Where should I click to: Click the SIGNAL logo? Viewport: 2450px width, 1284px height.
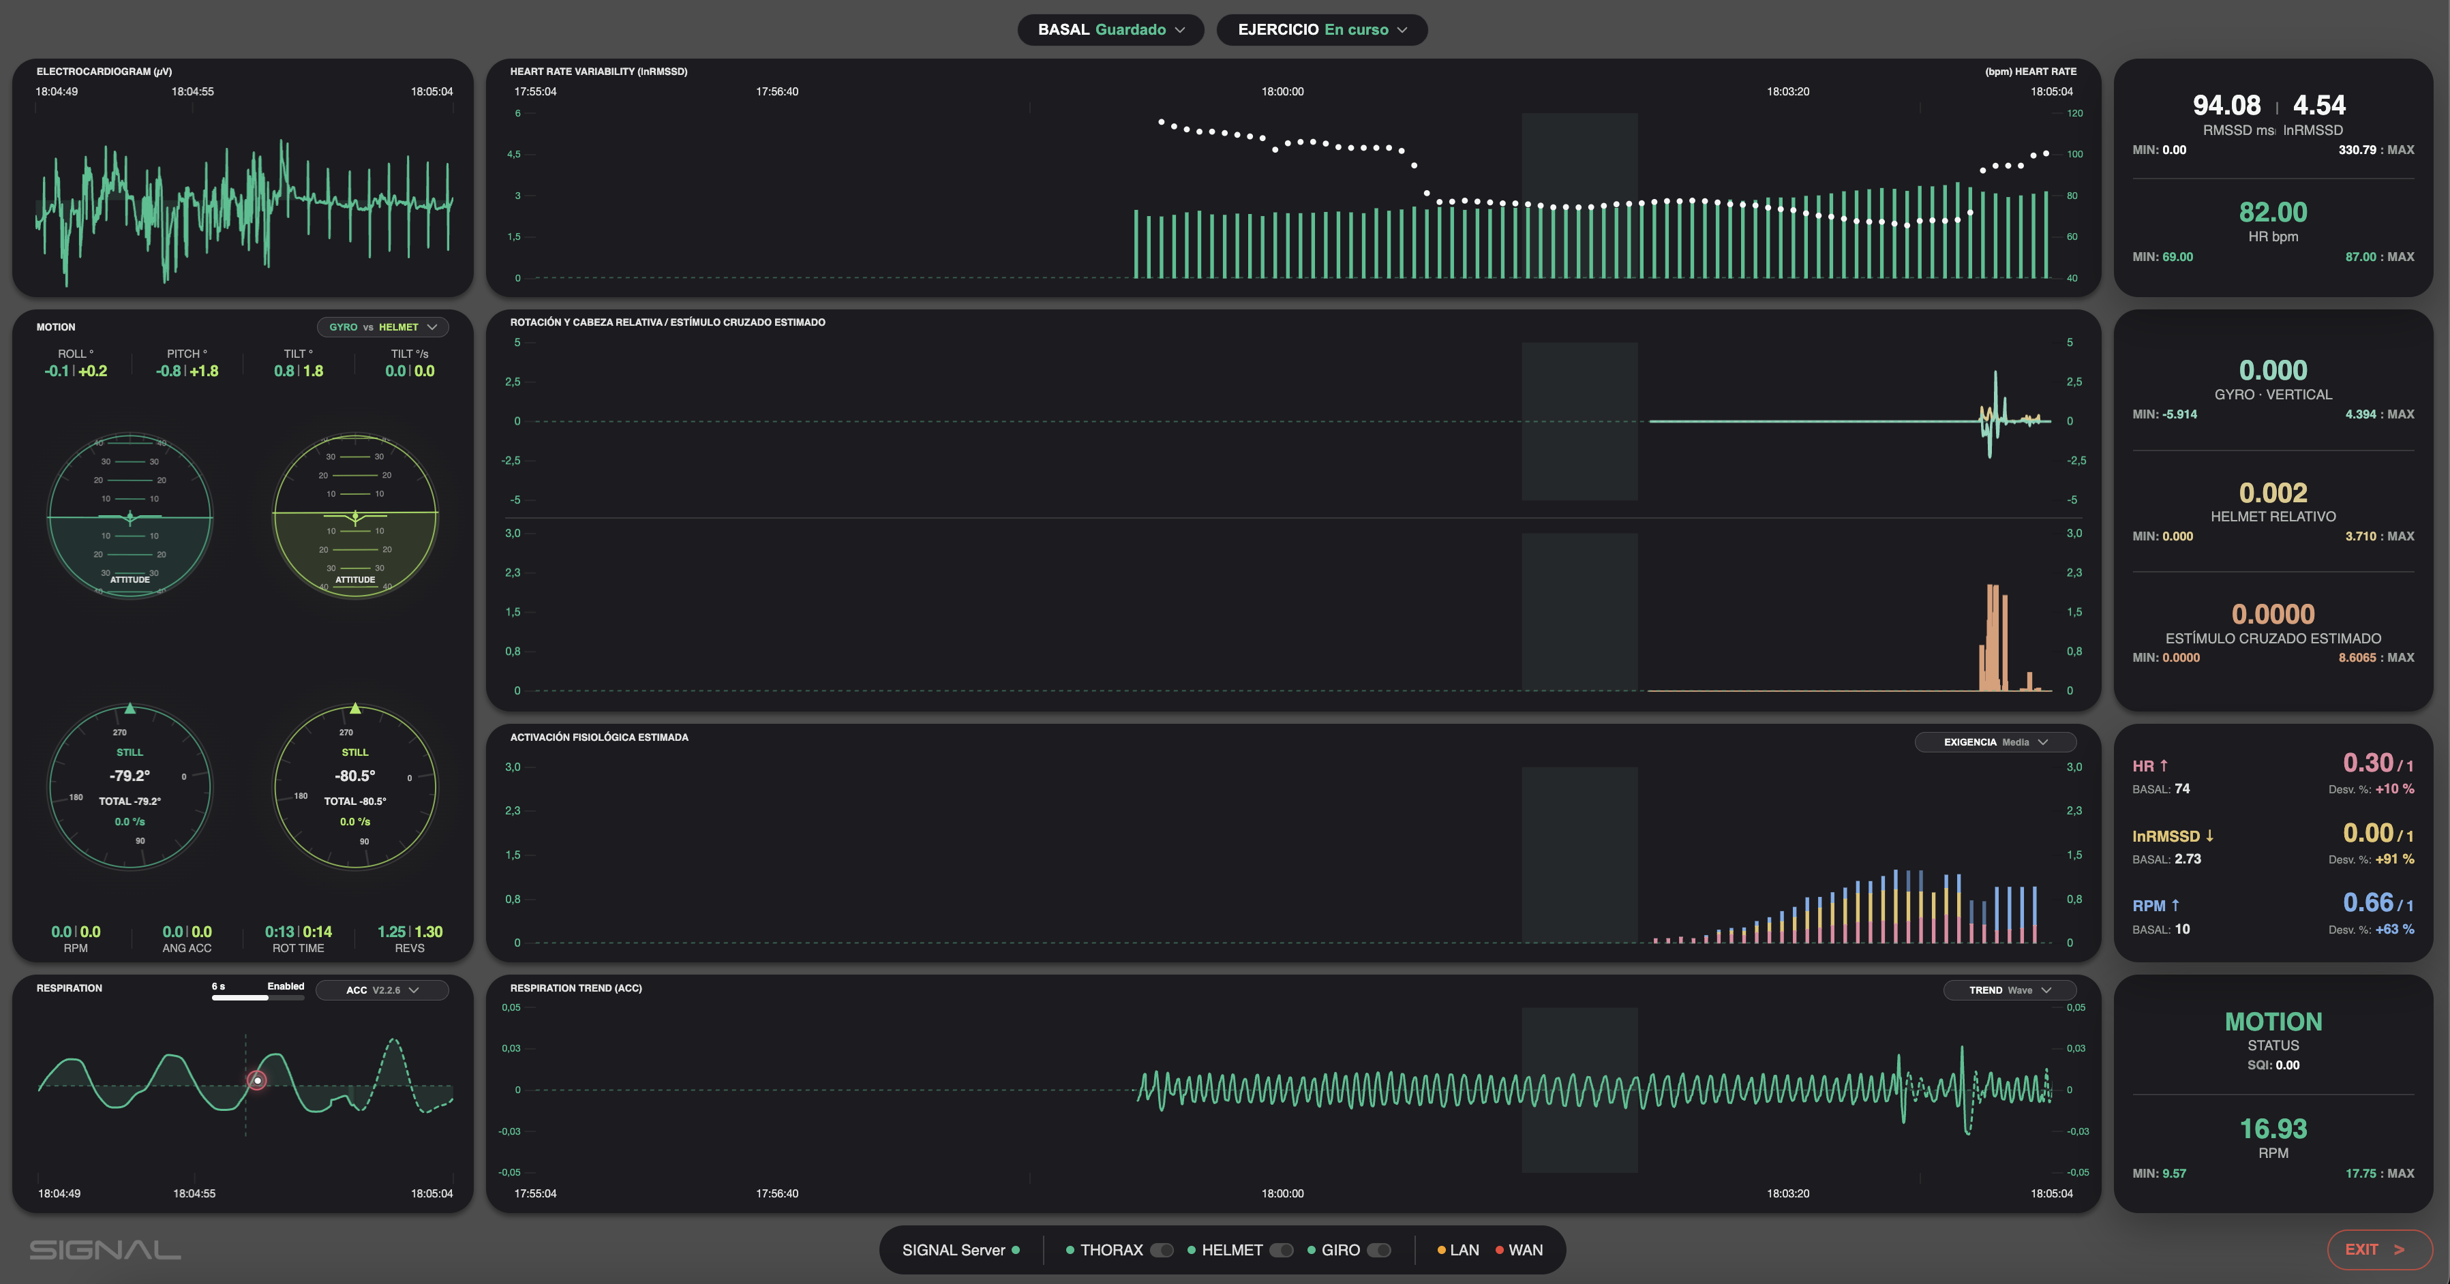coord(104,1250)
